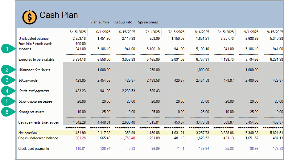Select bill payment value 2,454.58
The image size is (284, 160).
(104, 80)
